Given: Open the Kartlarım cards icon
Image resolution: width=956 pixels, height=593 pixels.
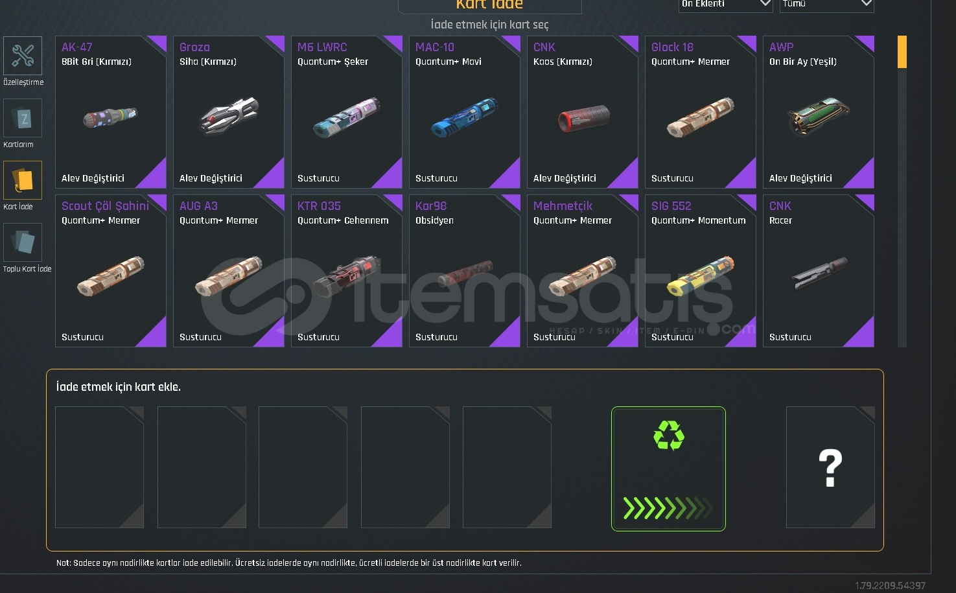Looking at the screenshot, I should [x=23, y=118].
